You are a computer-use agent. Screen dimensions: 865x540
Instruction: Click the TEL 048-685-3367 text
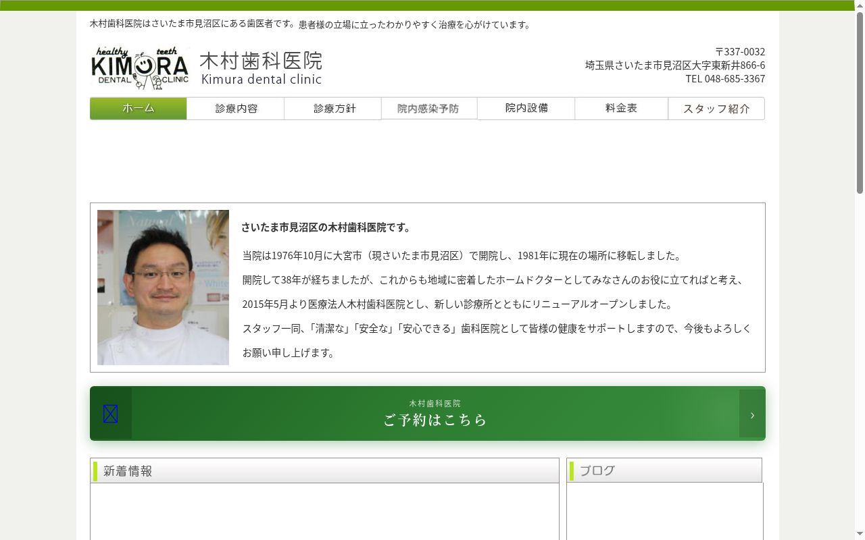(725, 79)
